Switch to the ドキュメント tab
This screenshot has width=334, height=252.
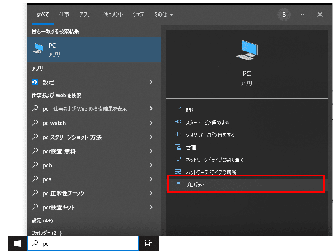coord(112,14)
